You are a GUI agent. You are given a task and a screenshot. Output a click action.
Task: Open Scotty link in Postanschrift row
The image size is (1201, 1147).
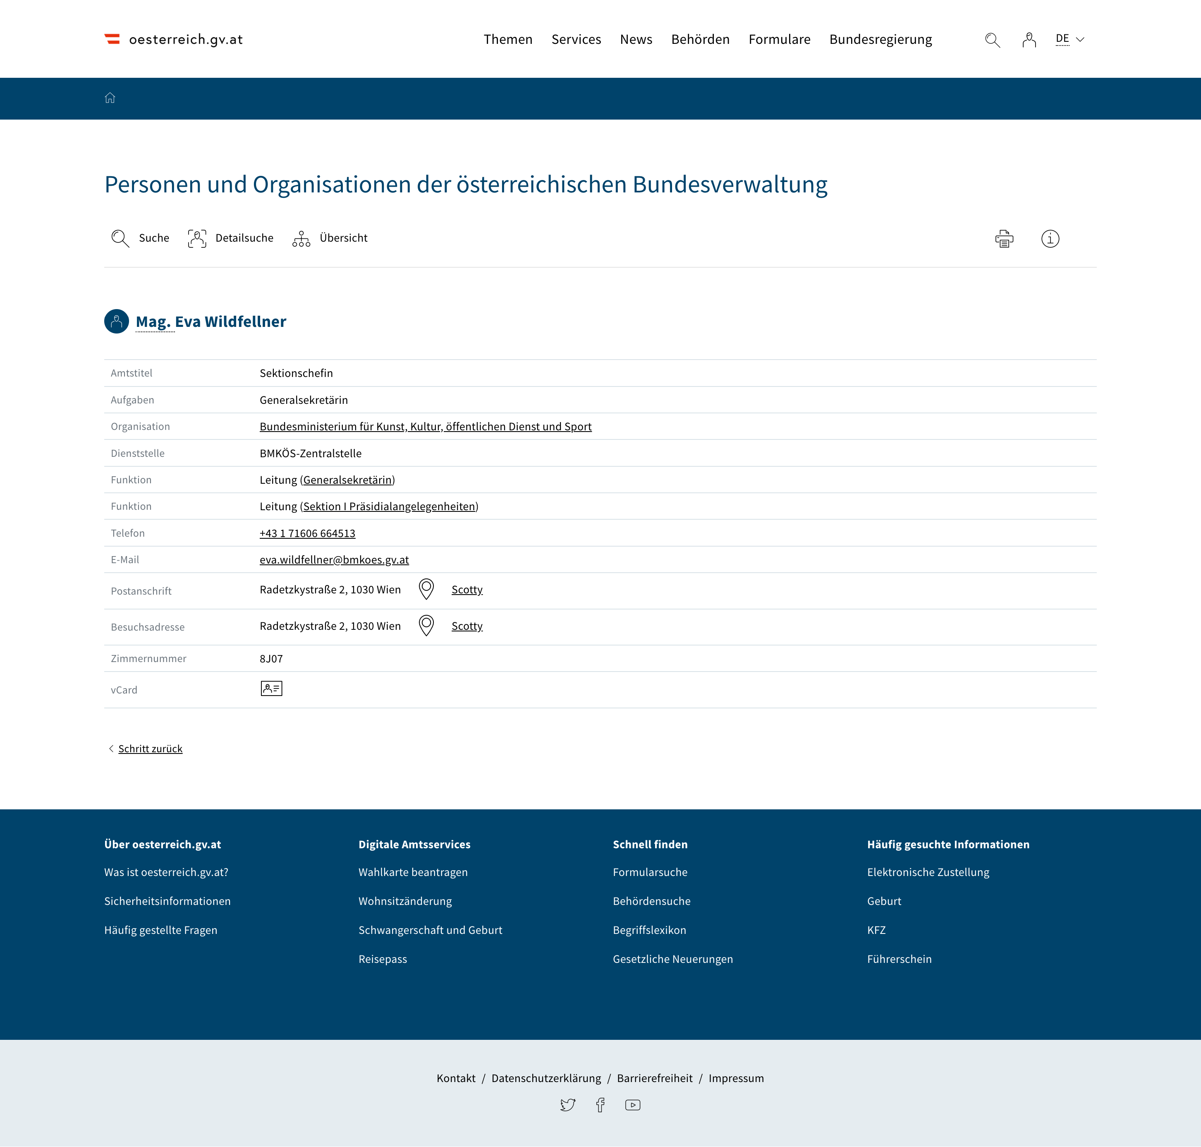(467, 589)
